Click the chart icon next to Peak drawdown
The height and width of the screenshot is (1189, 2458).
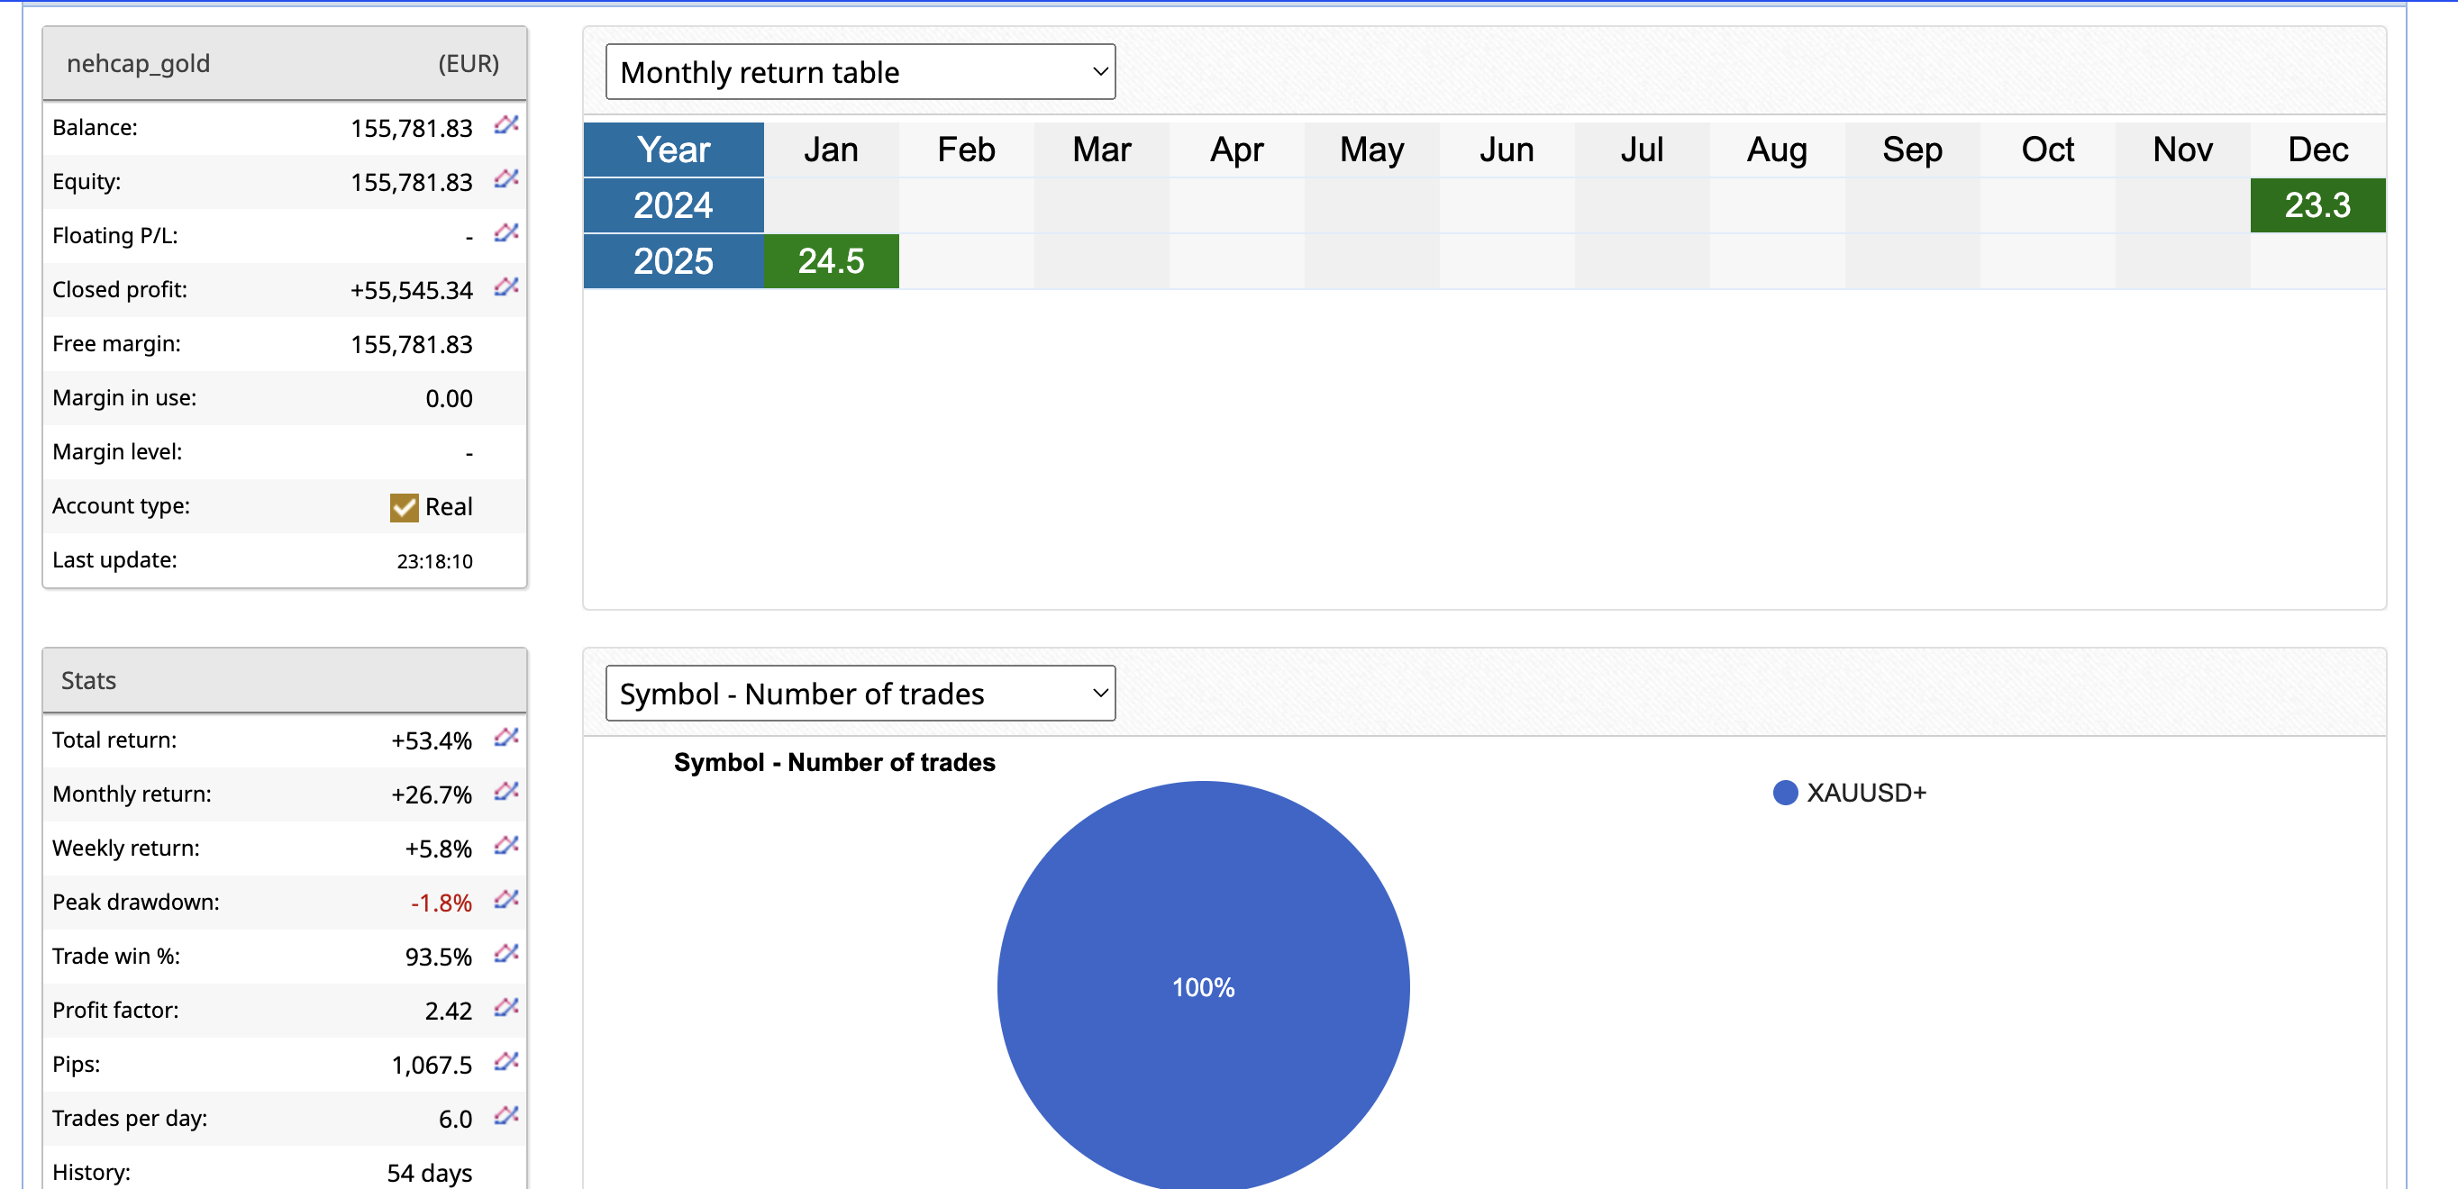505,900
